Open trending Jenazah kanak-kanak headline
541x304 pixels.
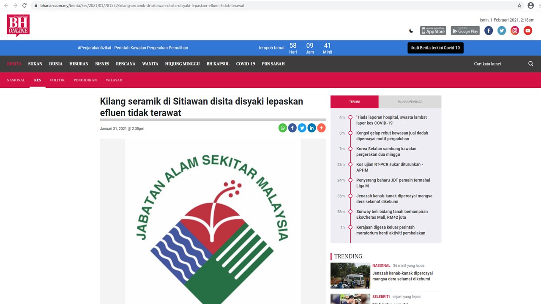tap(402, 276)
